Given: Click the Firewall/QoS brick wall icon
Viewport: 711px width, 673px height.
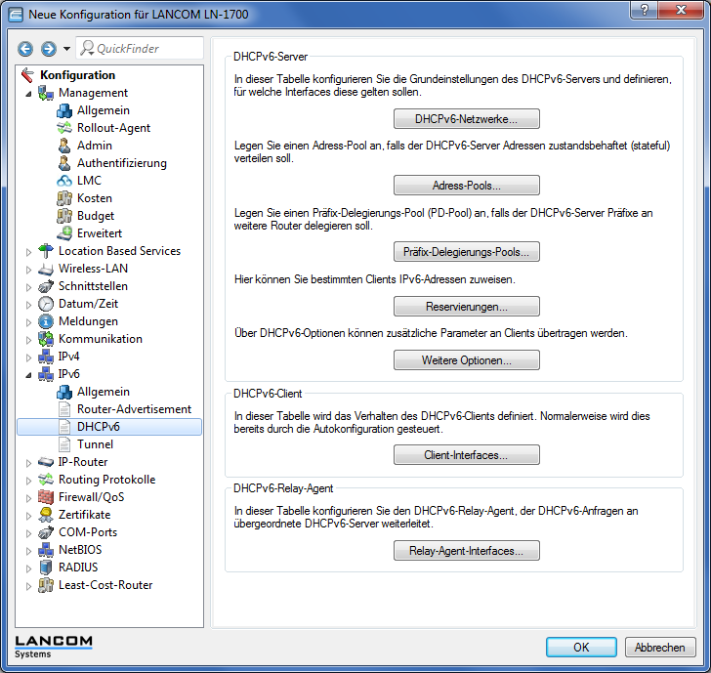Looking at the screenshot, I should (46, 497).
